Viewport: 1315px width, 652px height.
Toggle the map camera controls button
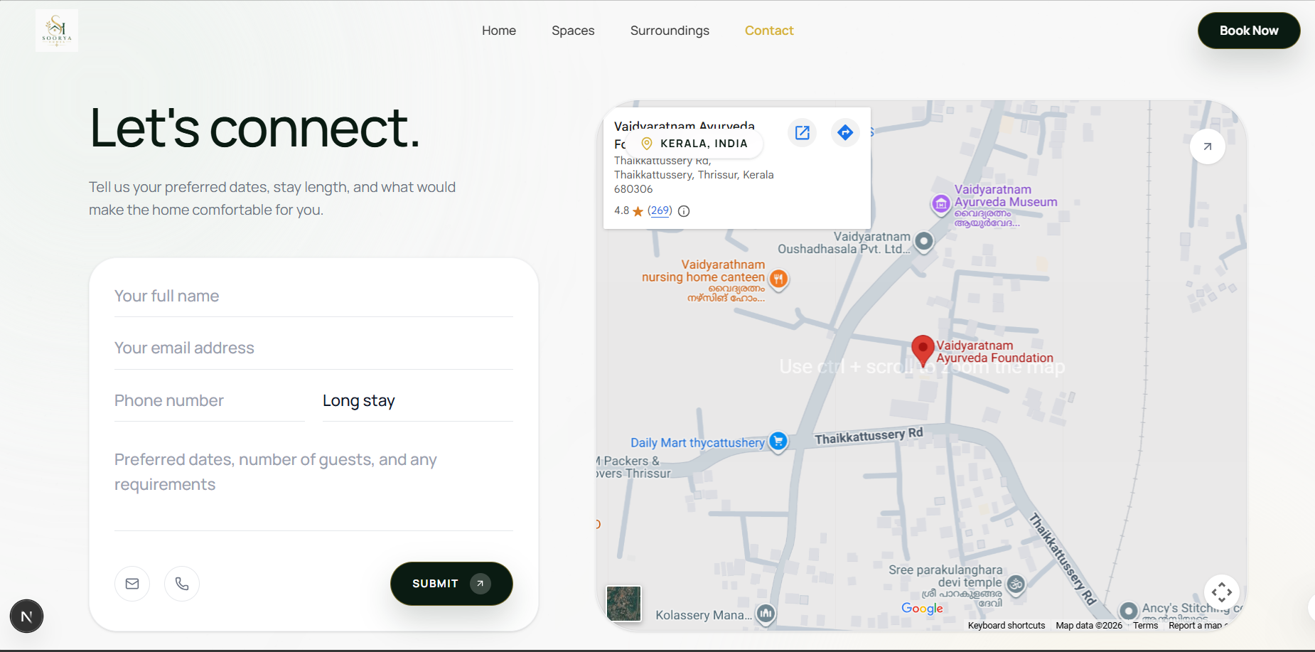click(x=1222, y=592)
